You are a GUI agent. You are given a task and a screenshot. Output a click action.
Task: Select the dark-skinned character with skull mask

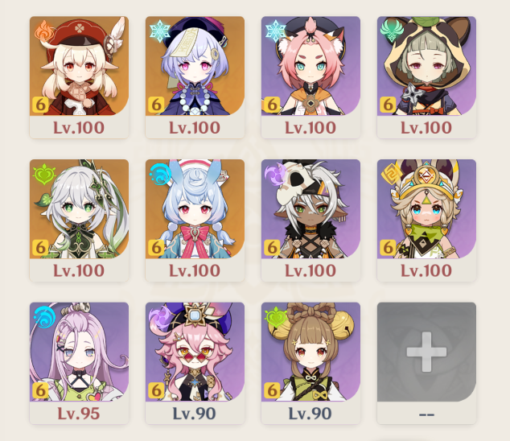point(311,220)
